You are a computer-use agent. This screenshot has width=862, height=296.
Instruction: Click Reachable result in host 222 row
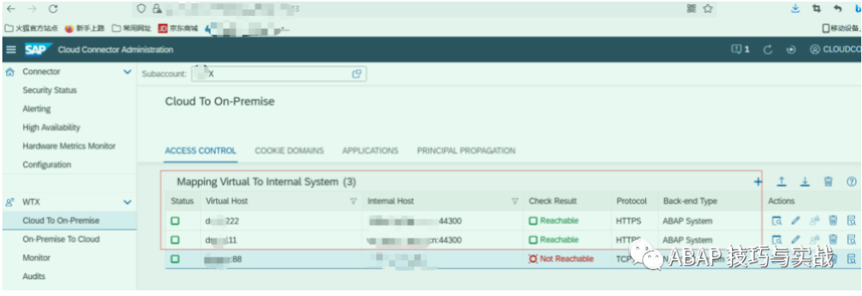tap(554, 221)
